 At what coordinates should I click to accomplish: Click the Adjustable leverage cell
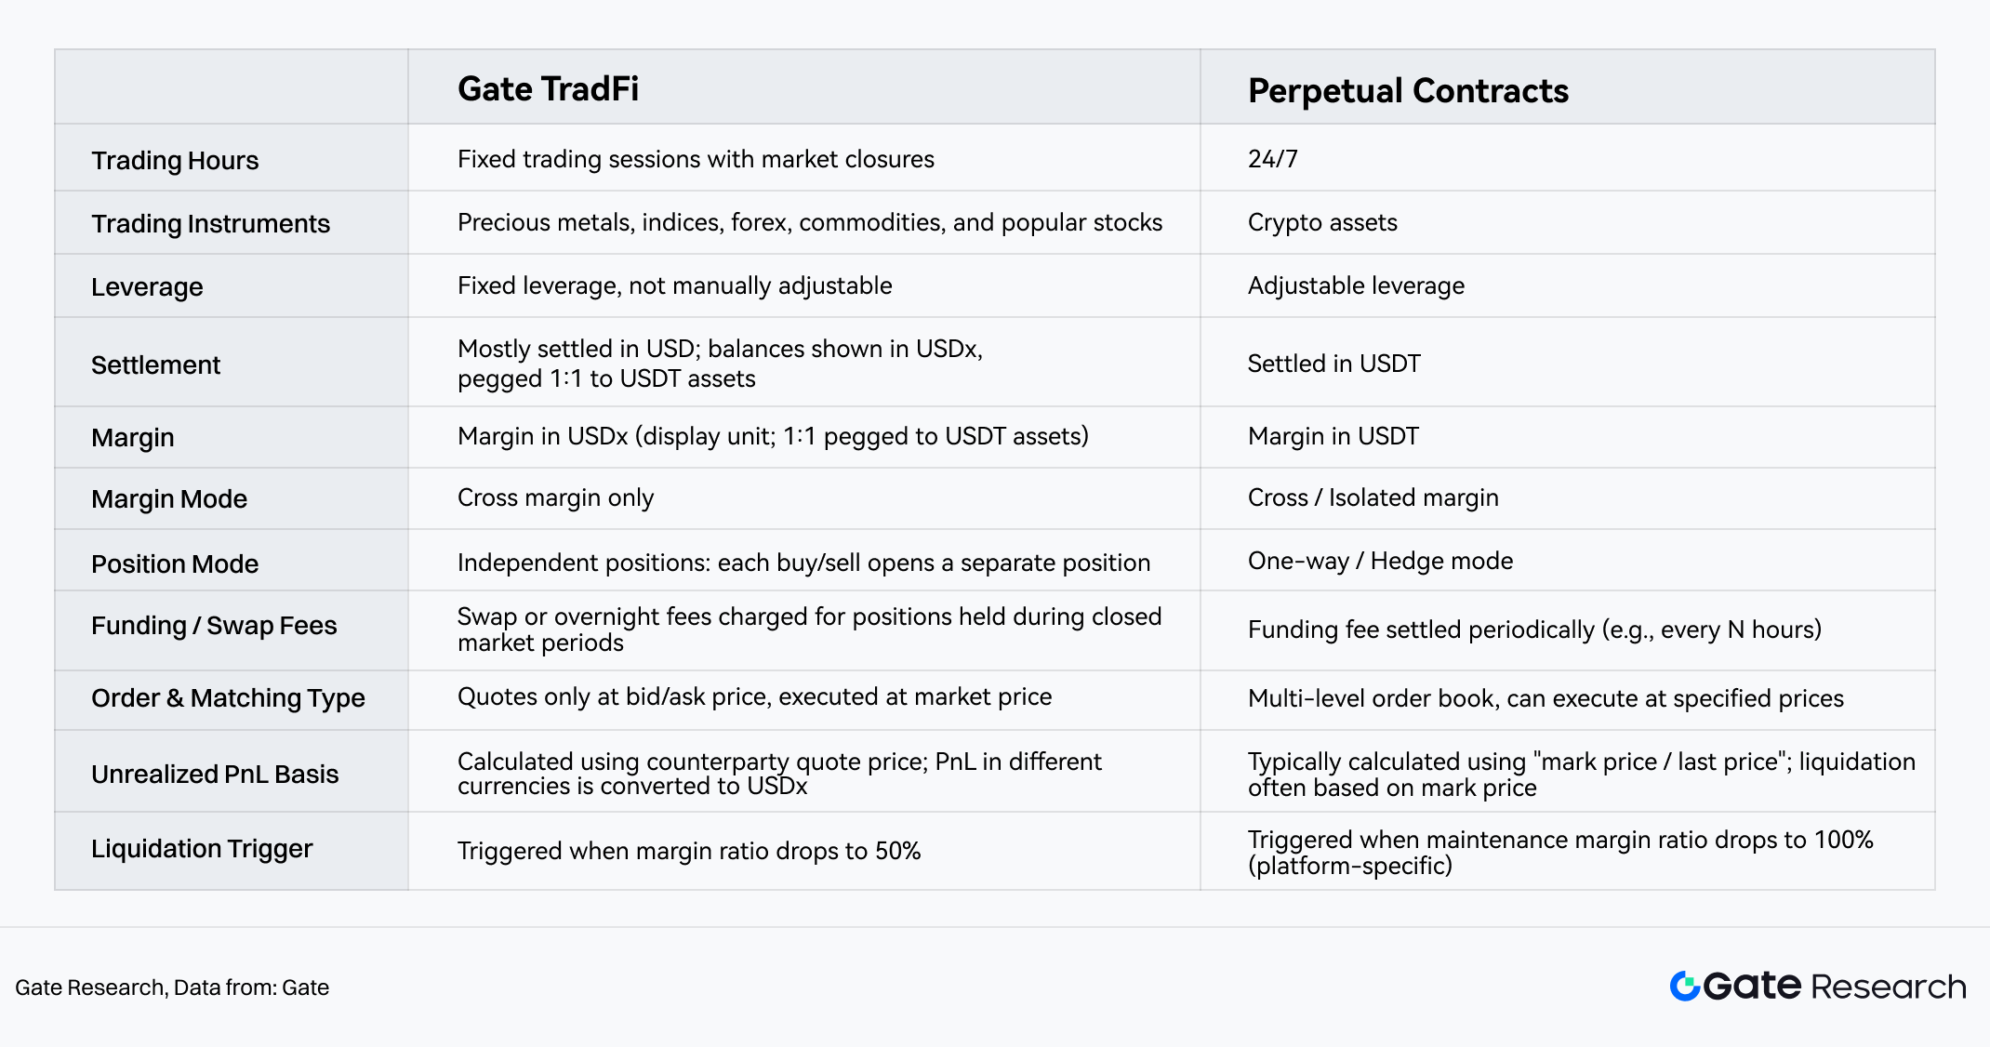click(x=1356, y=285)
